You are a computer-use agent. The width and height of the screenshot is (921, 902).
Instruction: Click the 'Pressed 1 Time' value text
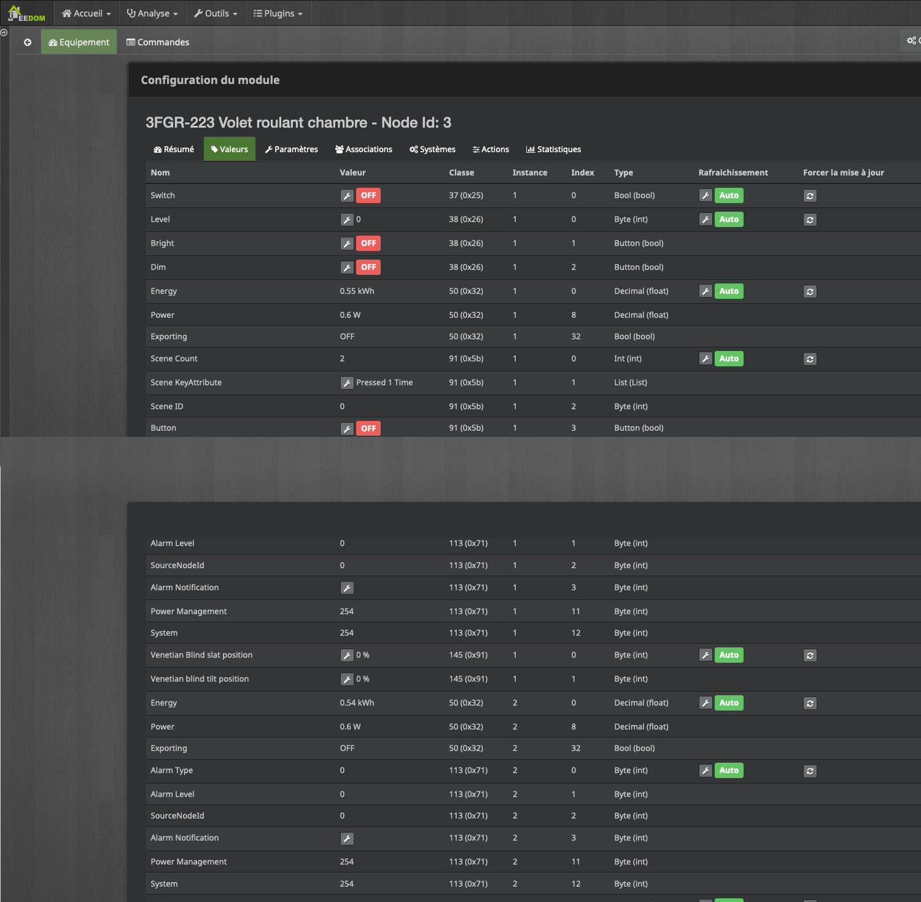[x=384, y=383]
